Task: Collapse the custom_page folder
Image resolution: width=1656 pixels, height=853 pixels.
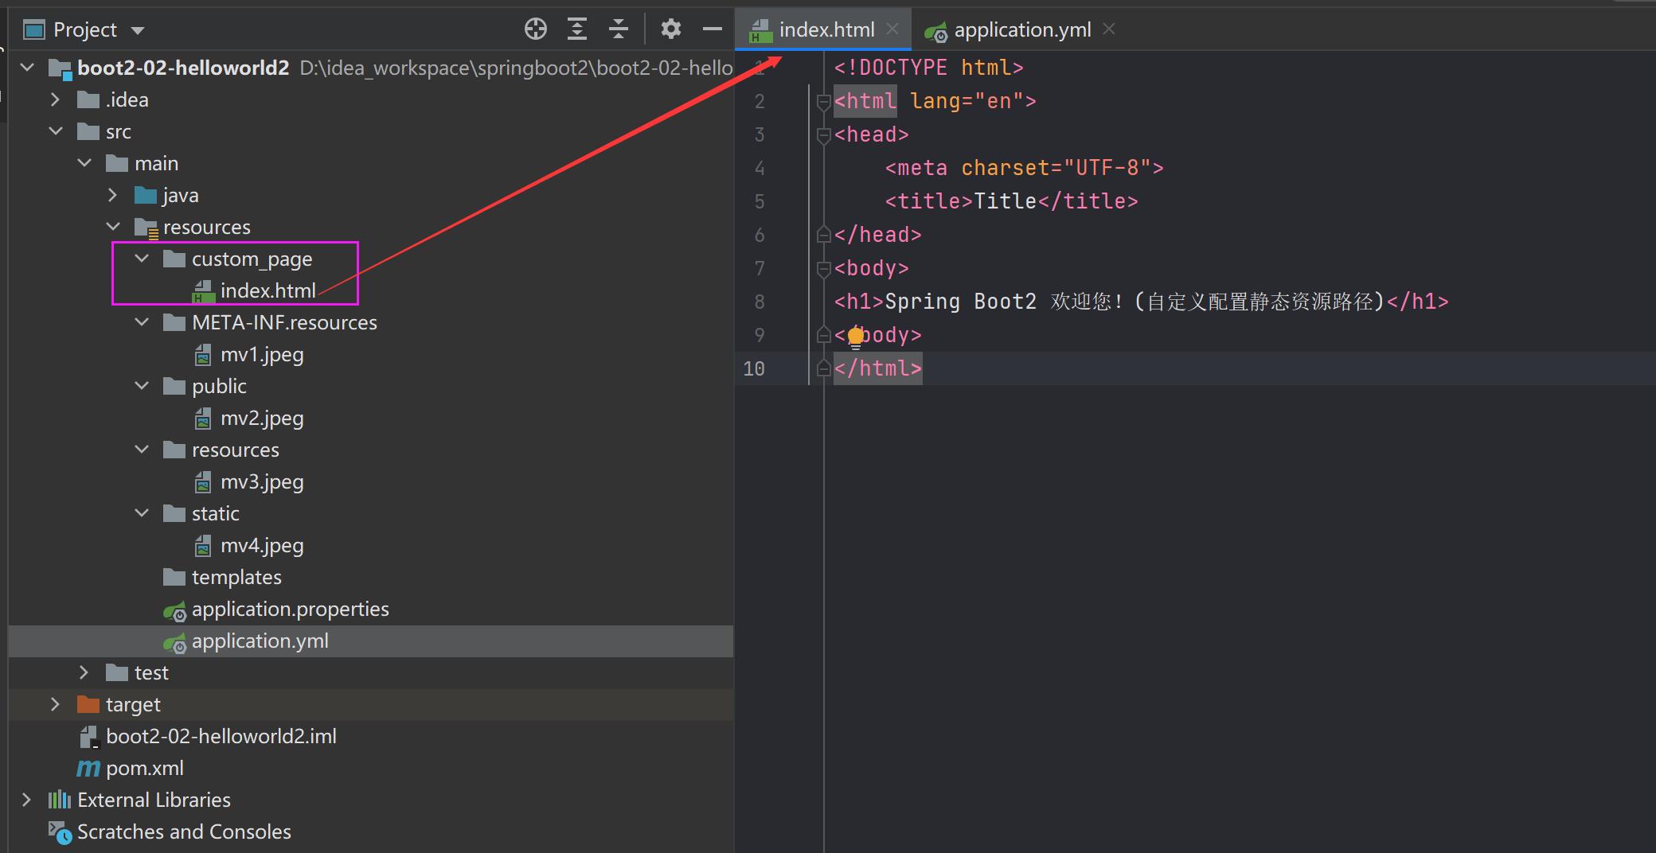Action: pyautogui.click(x=142, y=259)
